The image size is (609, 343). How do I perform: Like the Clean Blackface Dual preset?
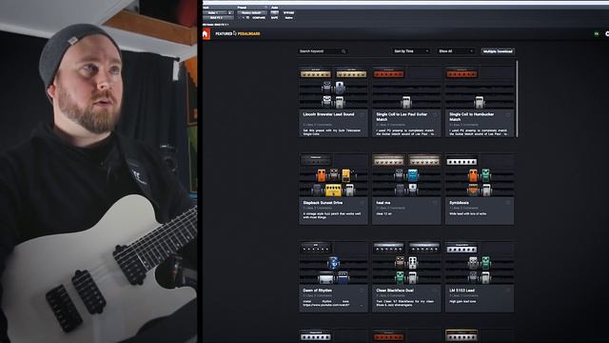[435, 291]
